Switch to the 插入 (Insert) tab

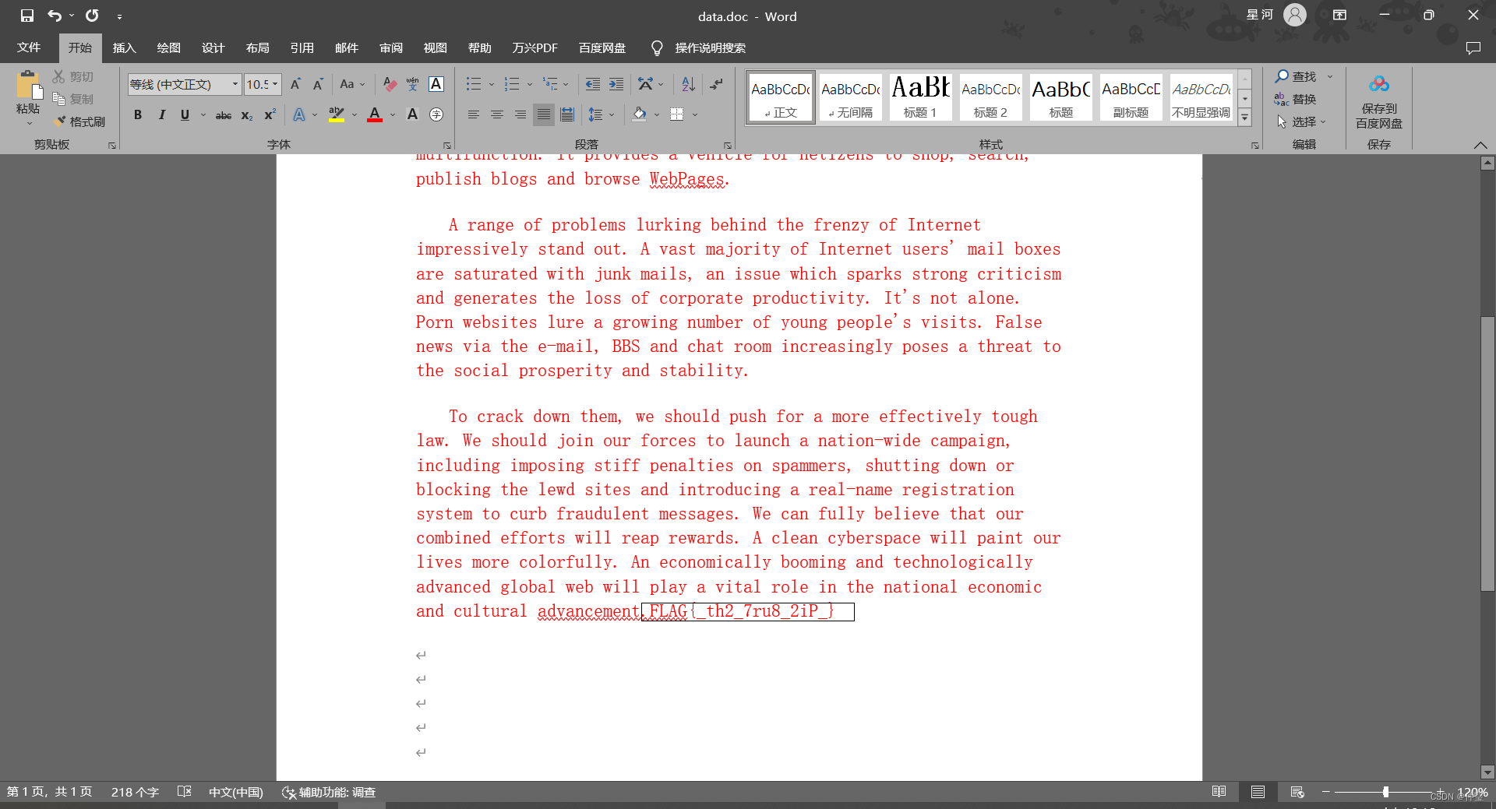click(124, 47)
